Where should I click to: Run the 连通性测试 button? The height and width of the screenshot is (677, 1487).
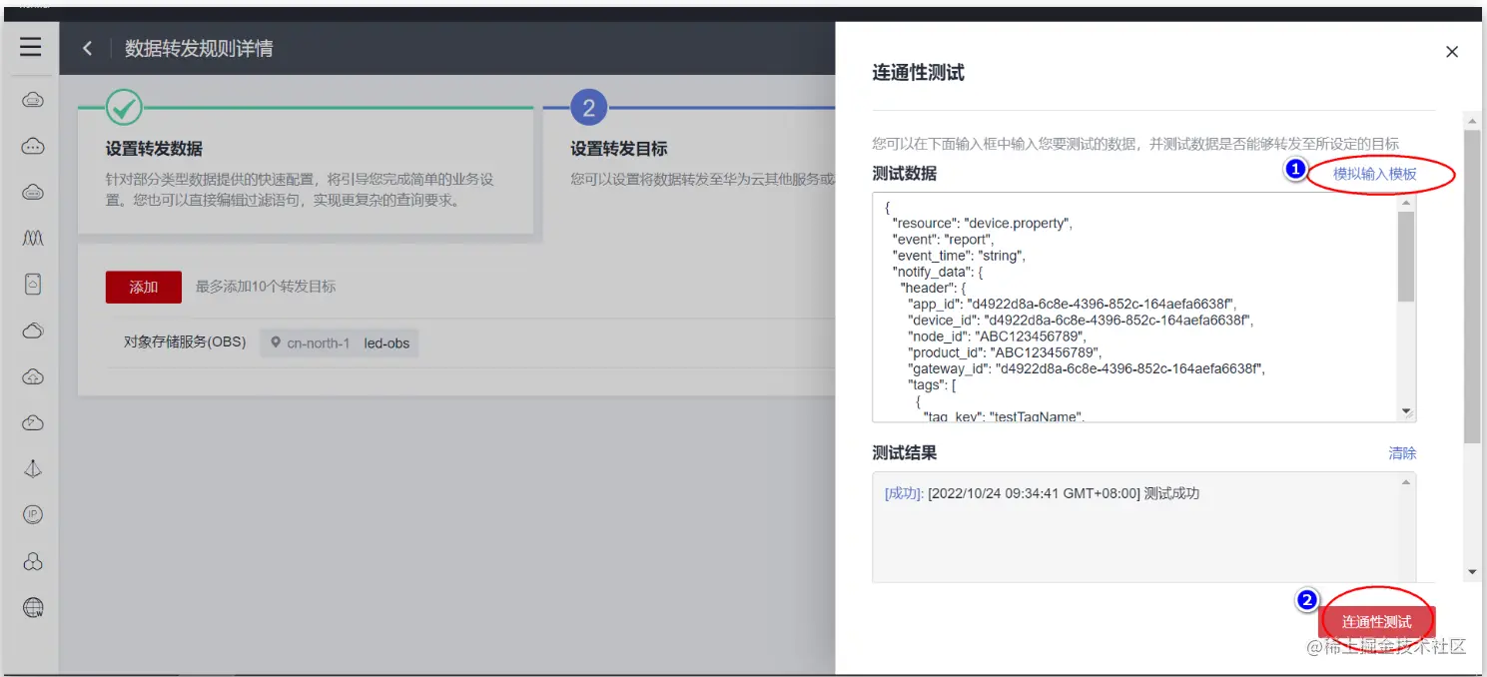[1377, 619]
